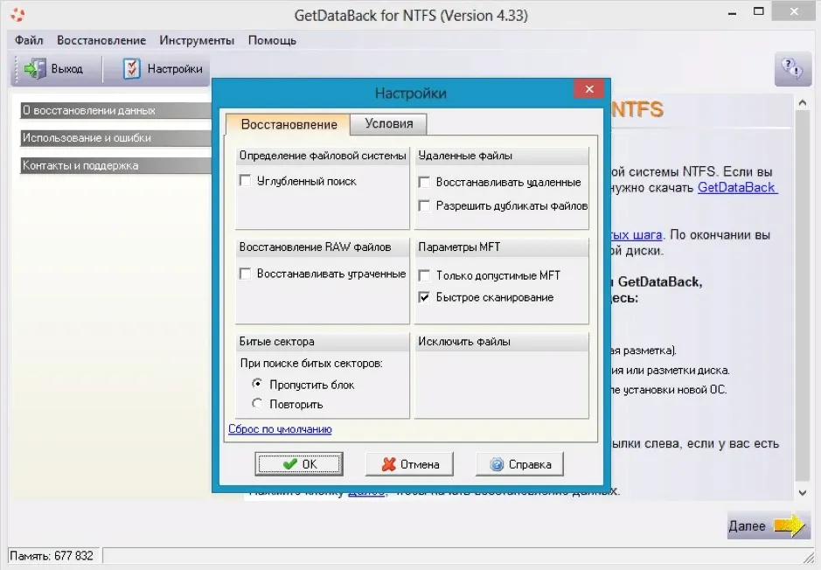This screenshot has width=821, height=570.
Task: Toggle Разрешить дубликаты файлов checkbox
Action: 424,206
